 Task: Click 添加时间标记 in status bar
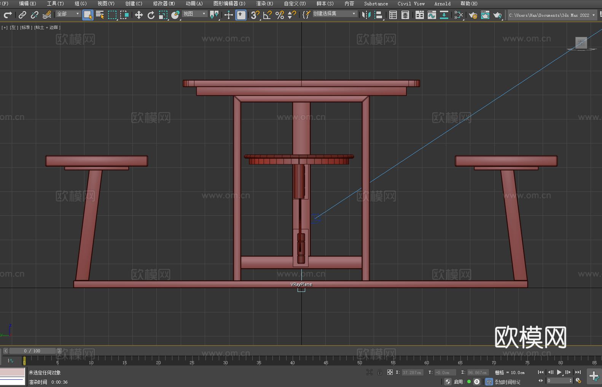[x=507, y=382]
